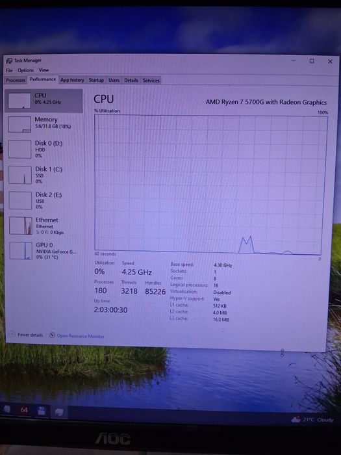Switch to the Details tab

tap(131, 81)
